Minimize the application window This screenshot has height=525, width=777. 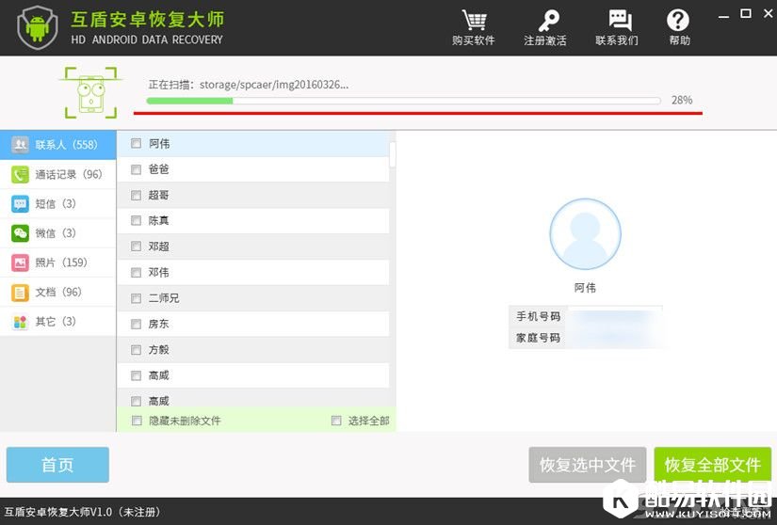tap(723, 15)
